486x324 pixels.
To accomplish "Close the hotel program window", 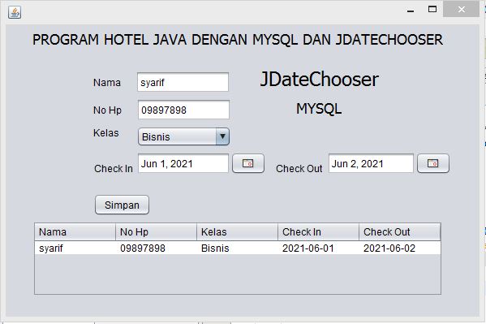I will (x=461, y=9).
